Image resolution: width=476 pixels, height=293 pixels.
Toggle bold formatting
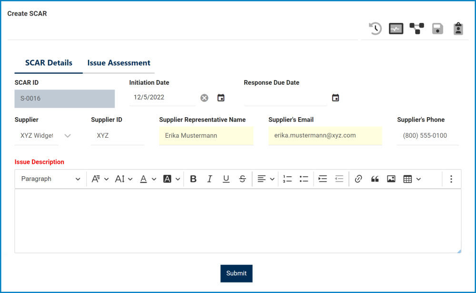[193, 179]
